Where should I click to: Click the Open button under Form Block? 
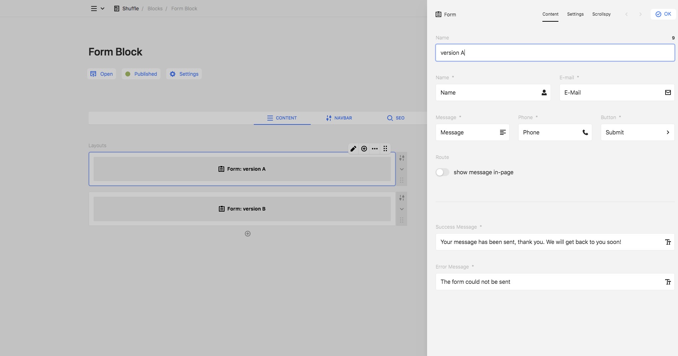pyautogui.click(x=102, y=74)
